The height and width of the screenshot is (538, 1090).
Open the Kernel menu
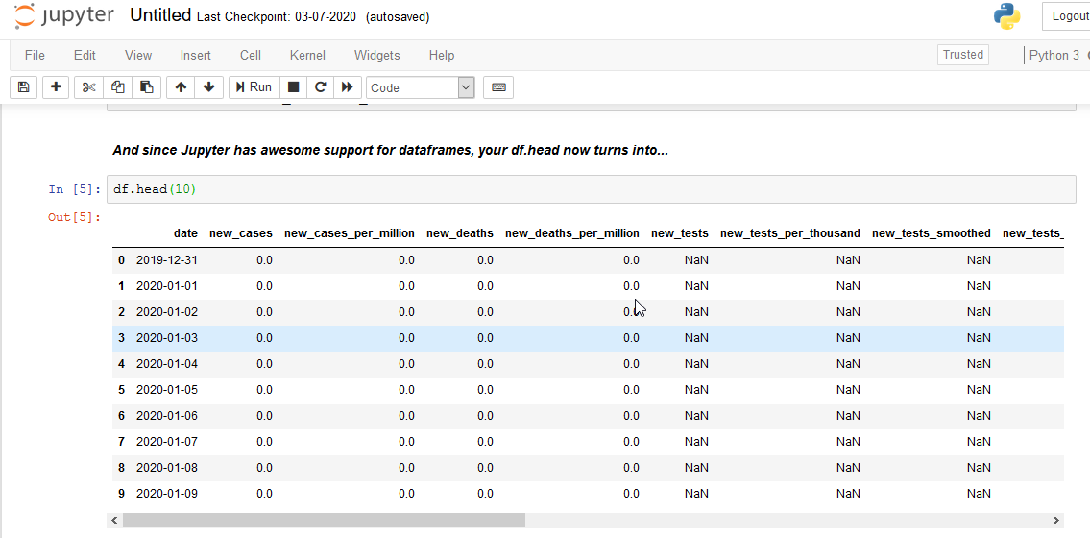tap(307, 56)
